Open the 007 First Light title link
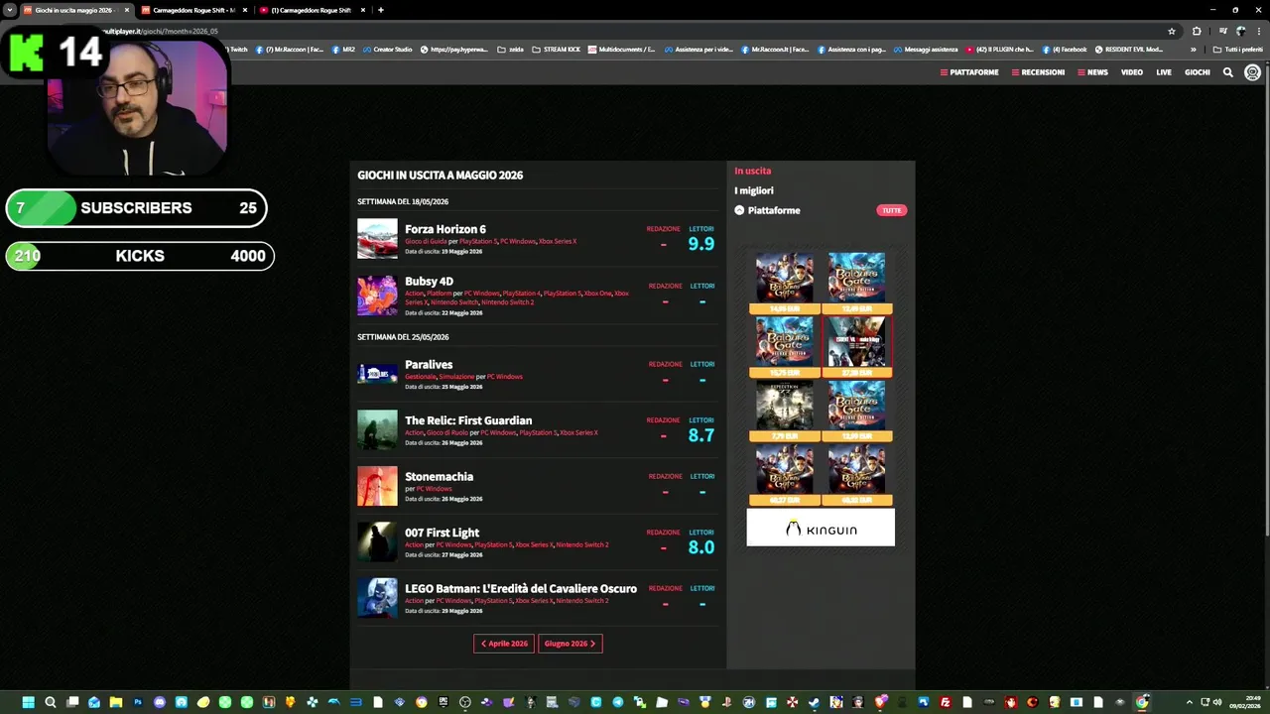The width and height of the screenshot is (1270, 714). [x=442, y=533]
